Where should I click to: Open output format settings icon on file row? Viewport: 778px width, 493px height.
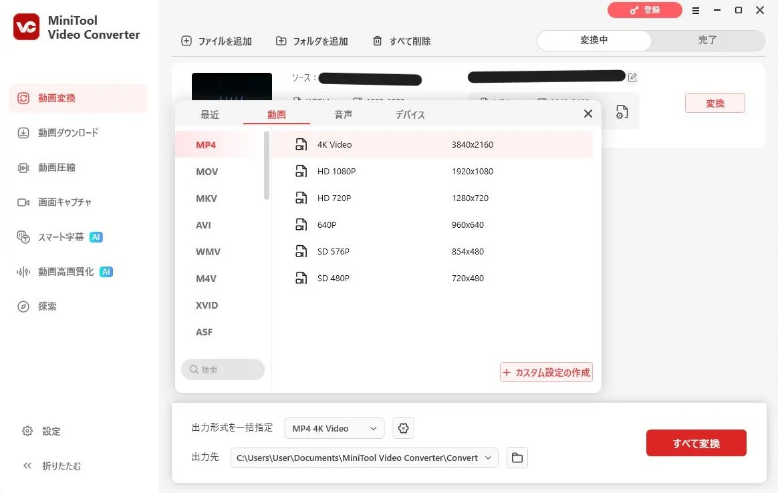click(x=622, y=112)
